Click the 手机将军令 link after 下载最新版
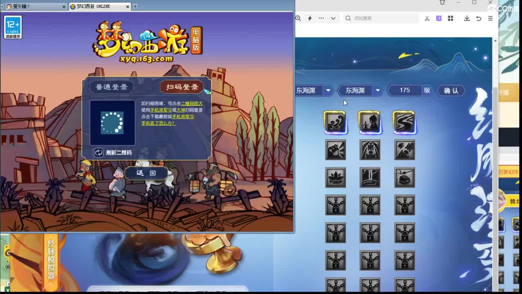522x294 pixels. (183, 116)
